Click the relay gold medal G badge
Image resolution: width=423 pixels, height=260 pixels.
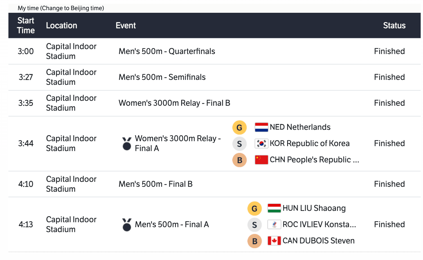[x=240, y=128]
